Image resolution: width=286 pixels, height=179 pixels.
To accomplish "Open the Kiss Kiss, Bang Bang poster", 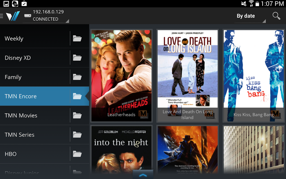I will click(x=254, y=76).
